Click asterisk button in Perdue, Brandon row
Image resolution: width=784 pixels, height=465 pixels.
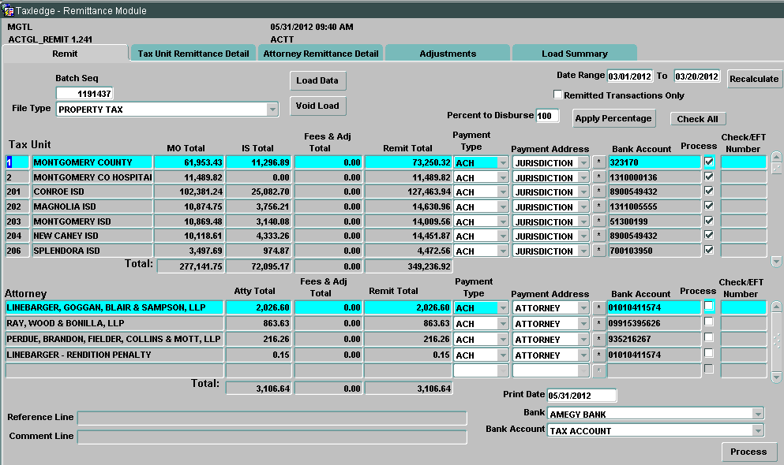click(599, 339)
